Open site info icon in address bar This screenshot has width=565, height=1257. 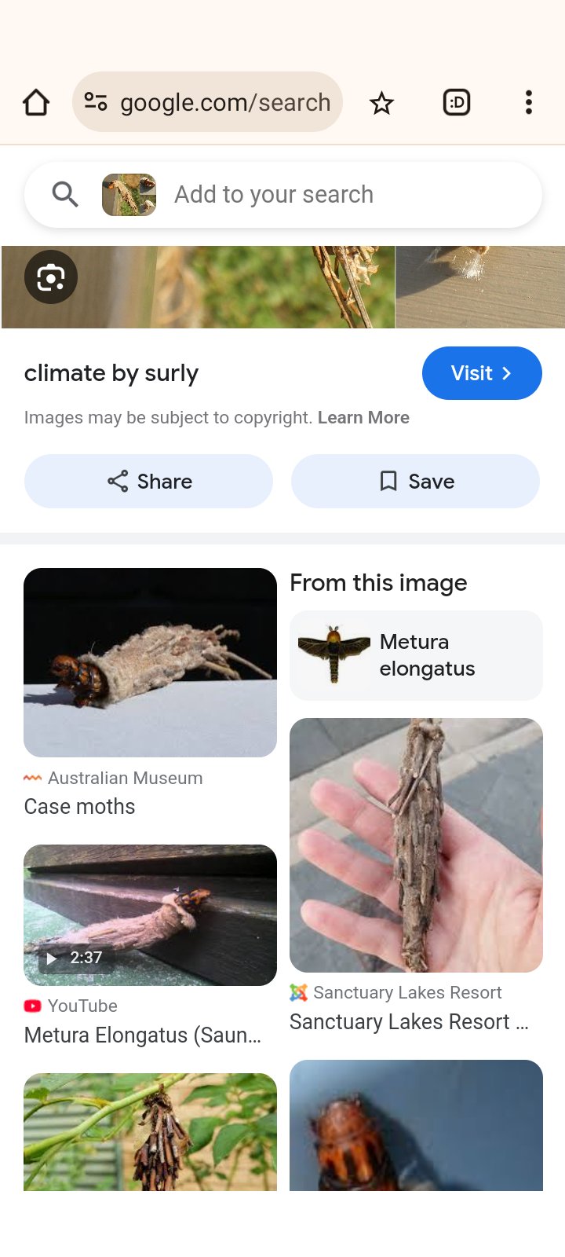(96, 102)
